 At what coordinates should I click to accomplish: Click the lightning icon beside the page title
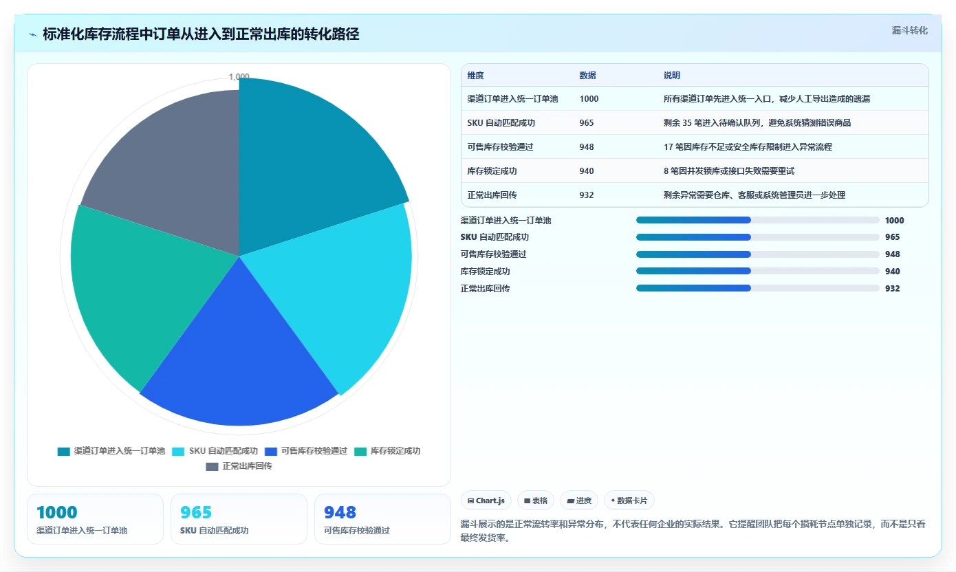pyautogui.click(x=33, y=34)
